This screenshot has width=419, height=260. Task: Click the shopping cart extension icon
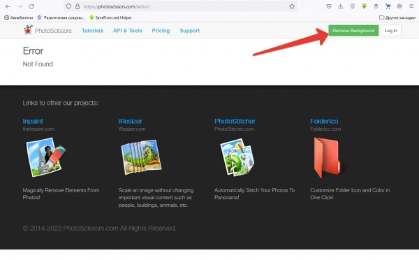tap(388, 6)
